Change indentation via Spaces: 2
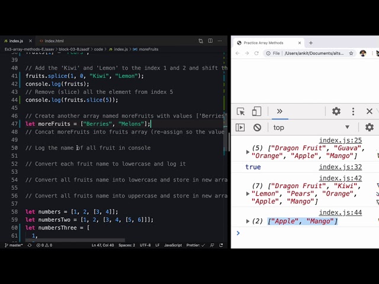The width and height of the screenshot is (379, 284). coord(127,245)
